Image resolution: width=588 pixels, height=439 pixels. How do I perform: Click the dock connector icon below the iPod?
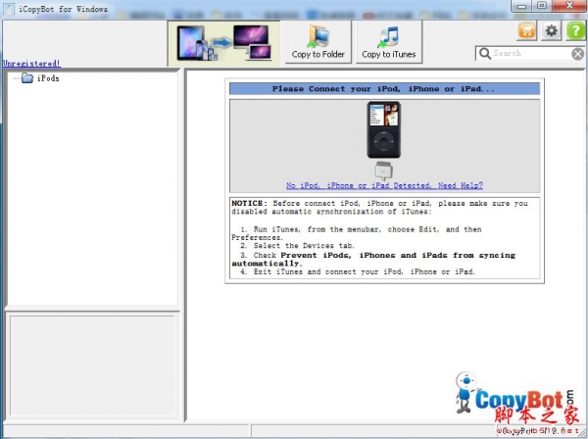384,171
